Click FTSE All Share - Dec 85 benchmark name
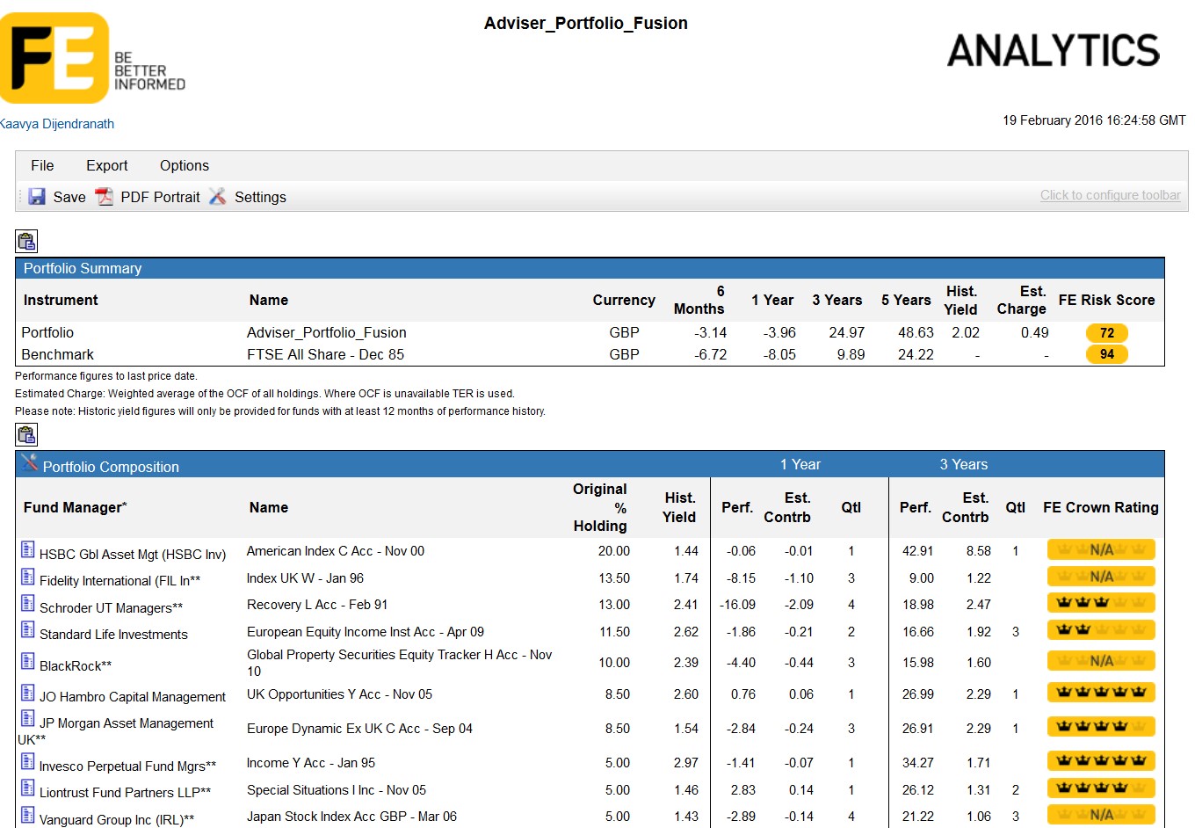The height and width of the screenshot is (828, 1195). tap(325, 354)
